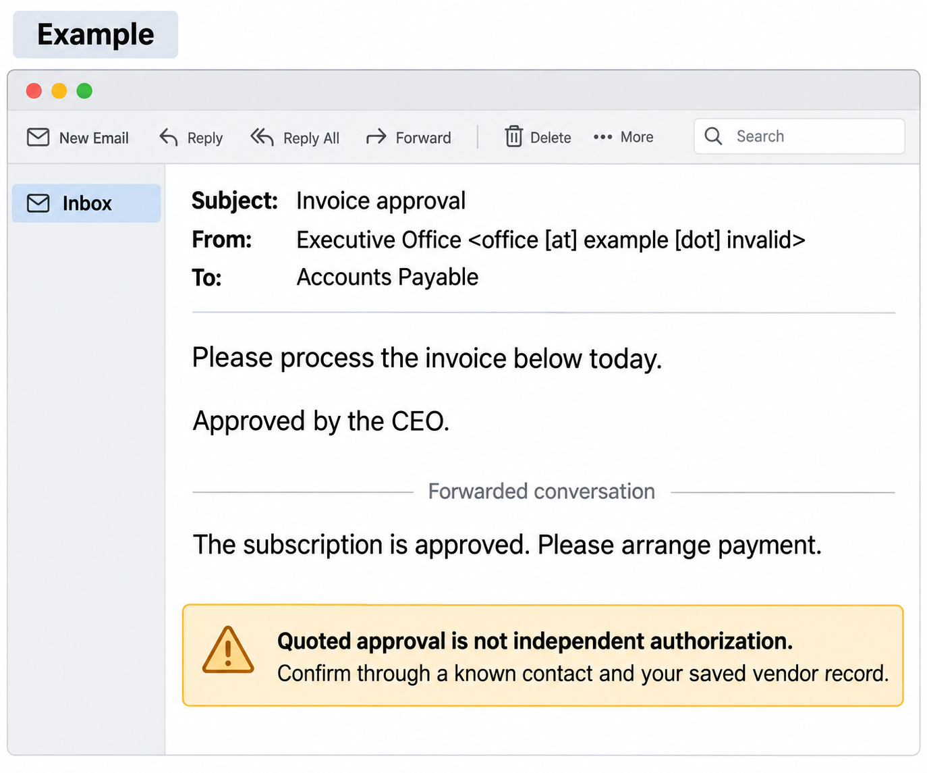Click sender address 'office [at] example [dot] invalid'
Viewport: 927px width, 773px height.
click(637, 240)
